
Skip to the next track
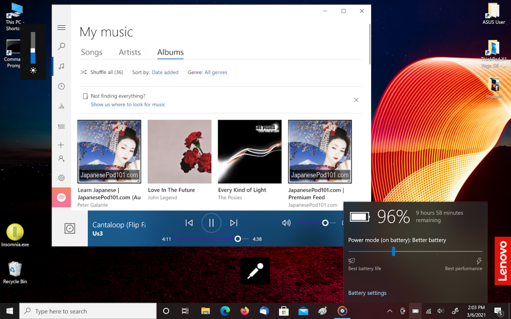point(234,223)
